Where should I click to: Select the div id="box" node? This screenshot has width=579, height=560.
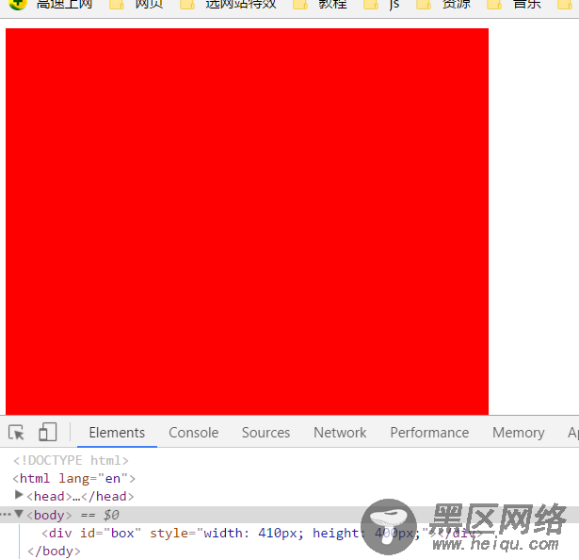[262, 533]
